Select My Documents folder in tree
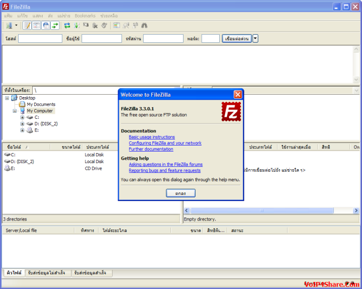Image resolution: width=362 pixels, height=289 pixels. [41, 104]
